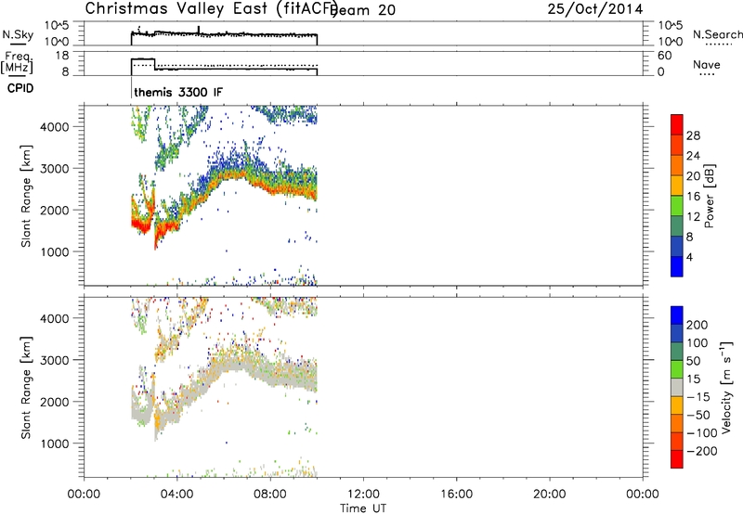Click the "2000" tick of the velocity panel
Viewport: 743px width, 514px height.
[x=55, y=402]
